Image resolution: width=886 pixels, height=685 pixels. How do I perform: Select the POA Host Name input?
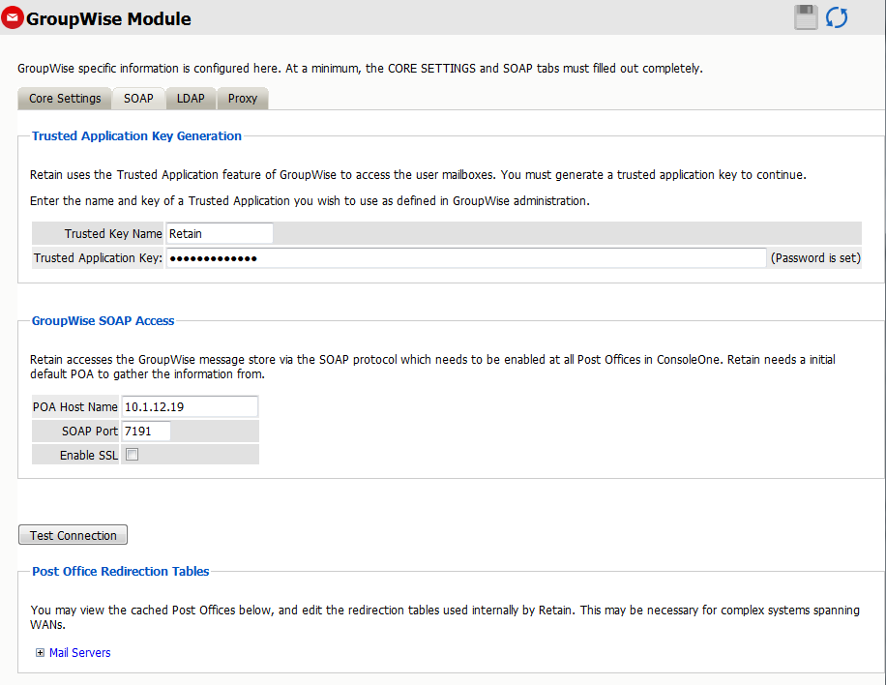click(x=190, y=407)
